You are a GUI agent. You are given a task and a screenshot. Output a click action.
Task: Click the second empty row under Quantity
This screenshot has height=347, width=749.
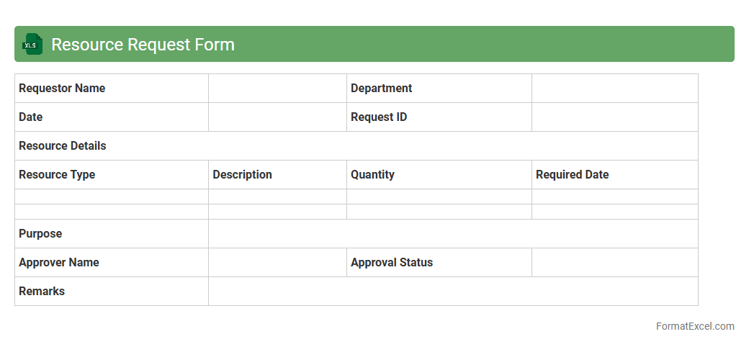(x=439, y=212)
